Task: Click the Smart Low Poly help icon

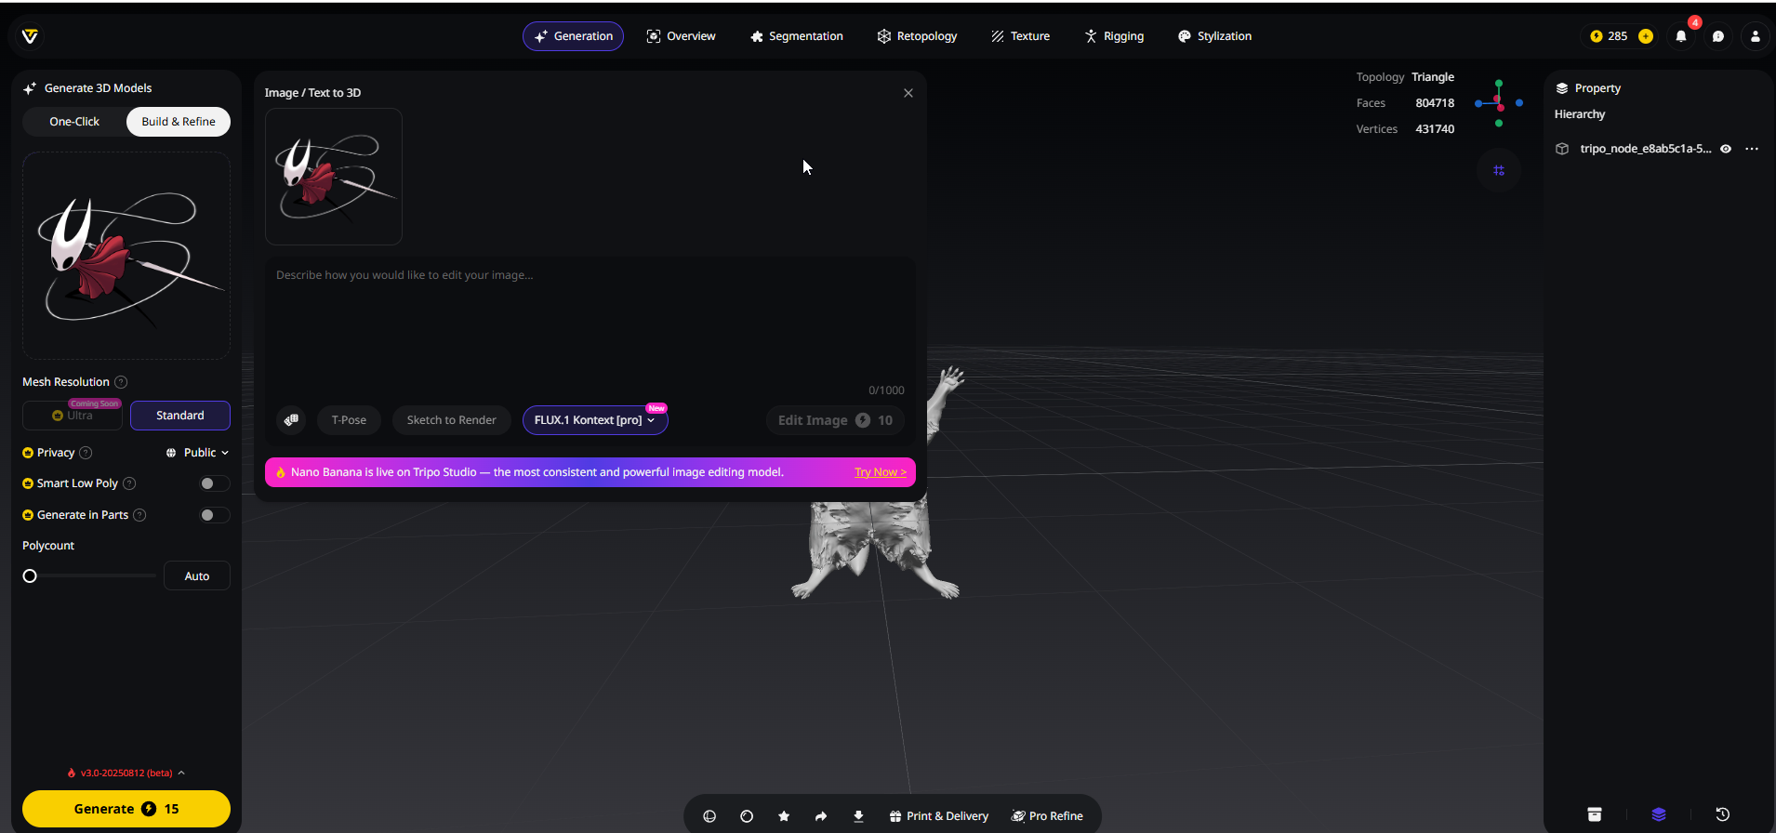Action: [x=129, y=483]
